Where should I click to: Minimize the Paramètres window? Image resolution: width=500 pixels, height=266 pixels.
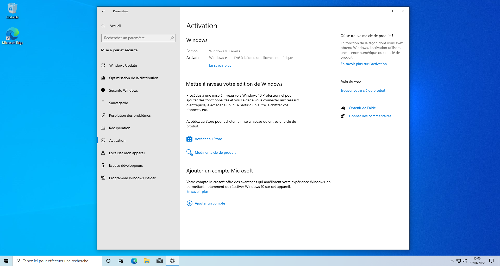tap(379, 11)
